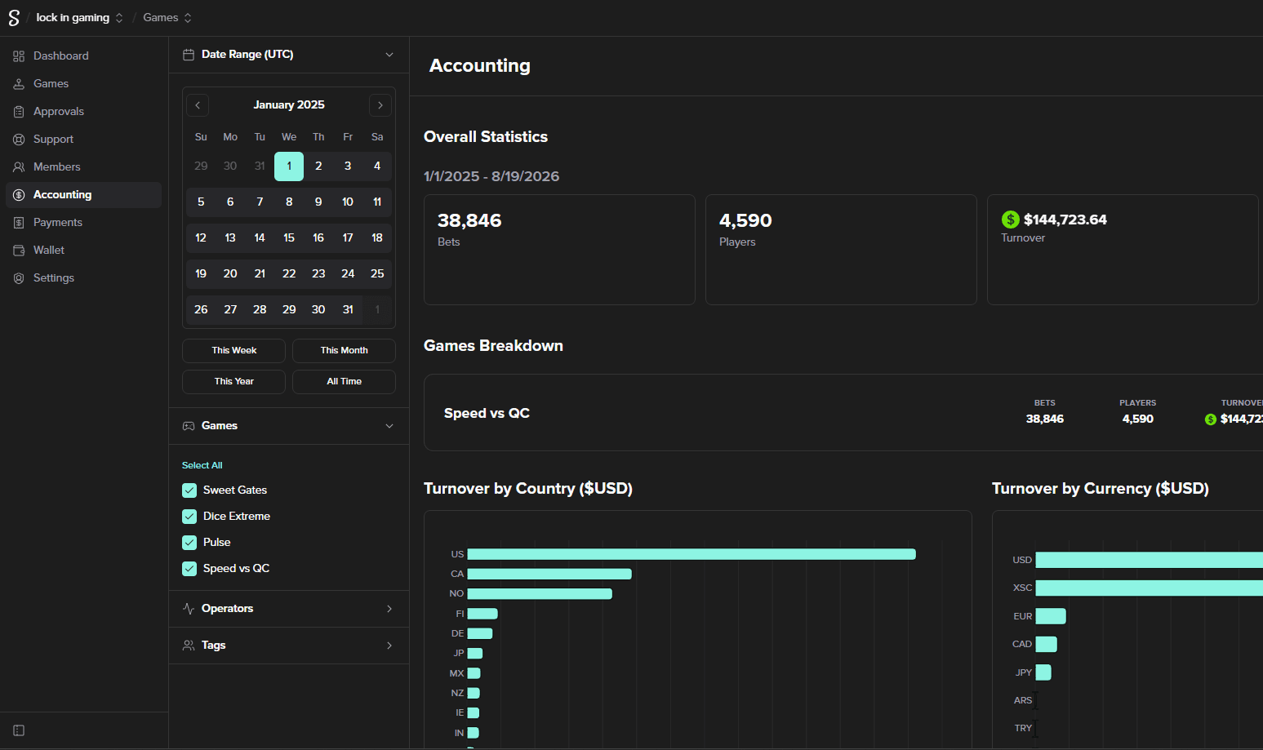Click the Wallet icon in sidebar
1263x750 pixels.
click(x=19, y=251)
